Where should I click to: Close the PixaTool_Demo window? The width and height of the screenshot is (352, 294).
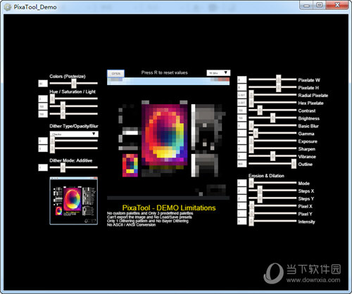(337, 6)
